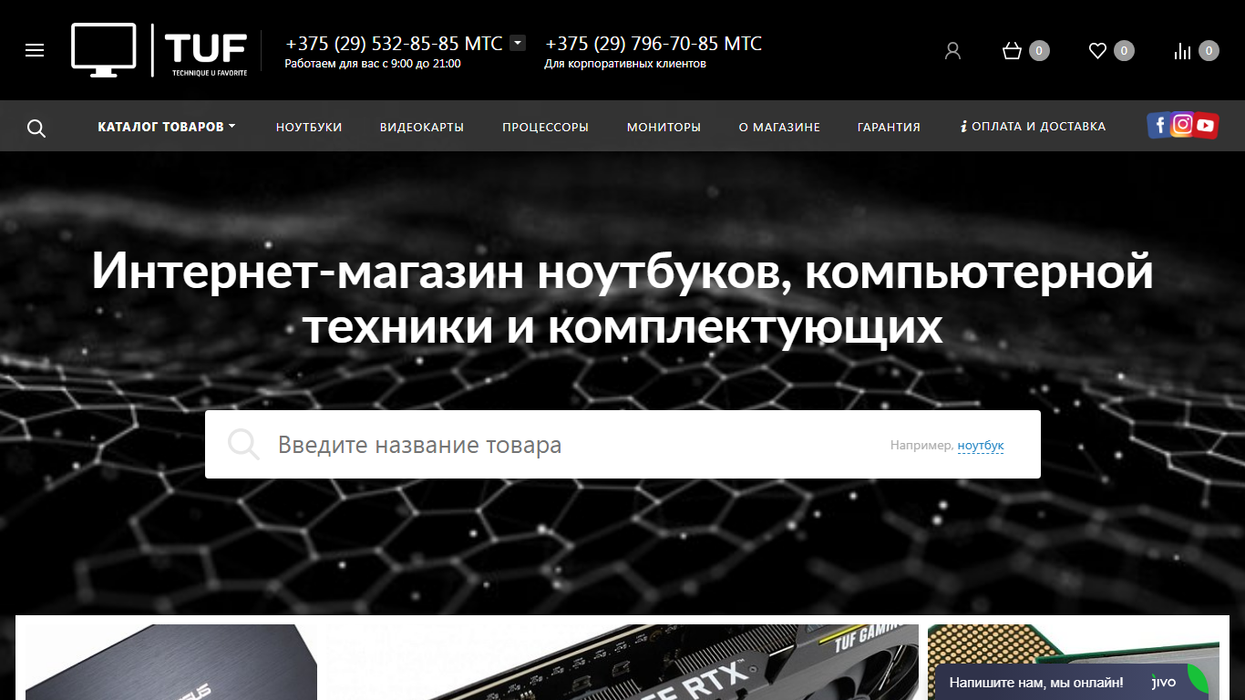Go to Процессоры menu item

pyautogui.click(x=545, y=127)
